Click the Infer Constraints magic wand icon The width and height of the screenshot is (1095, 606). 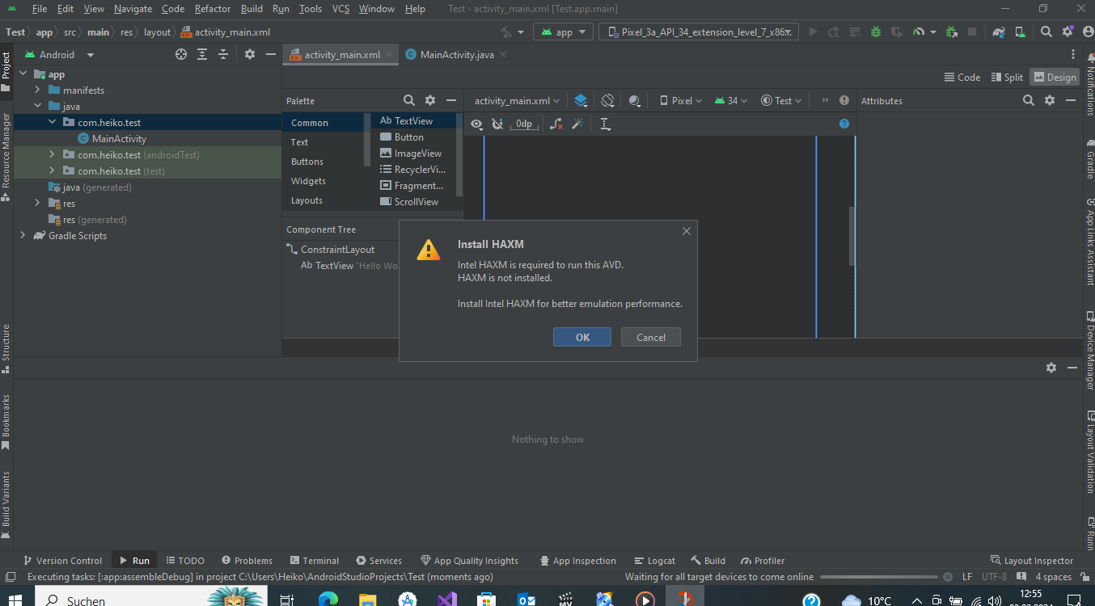(x=577, y=124)
